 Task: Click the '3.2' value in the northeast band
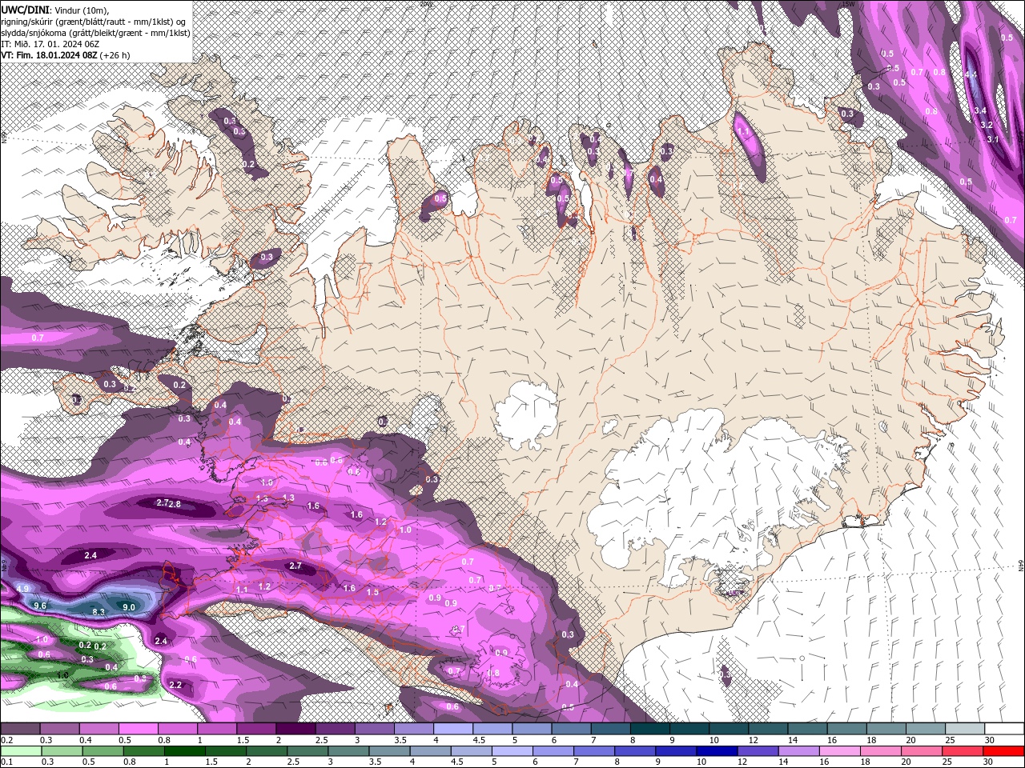pos(987,125)
